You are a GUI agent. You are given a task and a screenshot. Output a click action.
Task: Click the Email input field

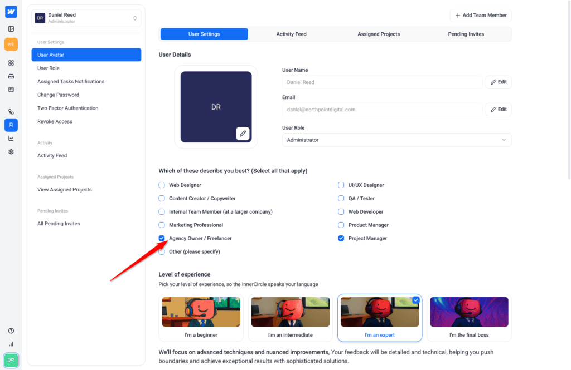coord(383,110)
